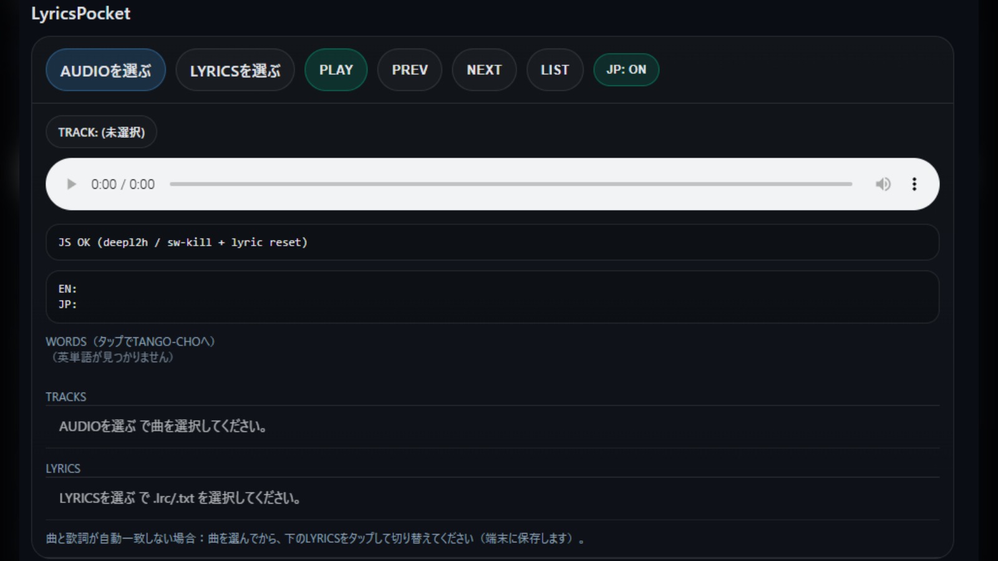Click the audio seek progress bar
The height and width of the screenshot is (561, 998).
510,184
